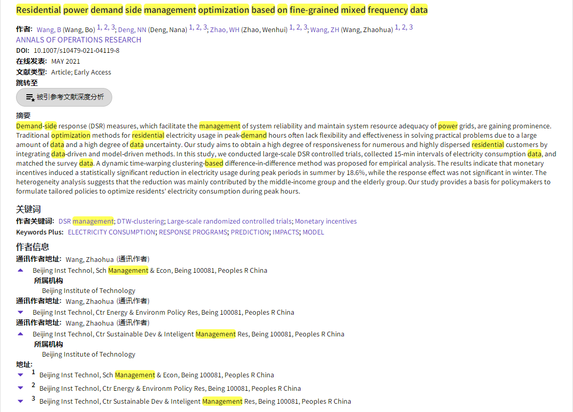This screenshot has width=573, height=412.
Task: Click the MODEL Keywords Plus link
Action: (x=313, y=232)
